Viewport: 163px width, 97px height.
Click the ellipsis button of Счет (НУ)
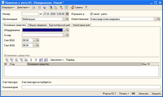click(34, 45)
